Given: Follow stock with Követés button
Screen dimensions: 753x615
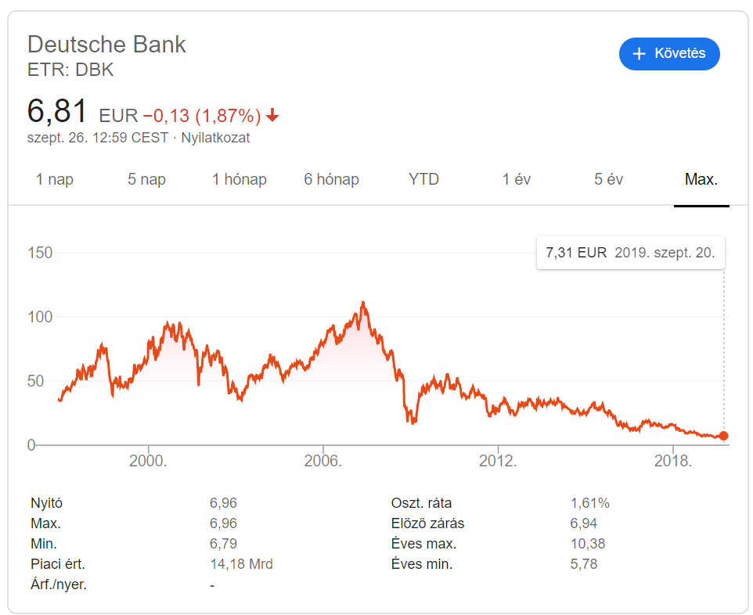Looking at the screenshot, I should pyautogui.click(x=669, y=54).
